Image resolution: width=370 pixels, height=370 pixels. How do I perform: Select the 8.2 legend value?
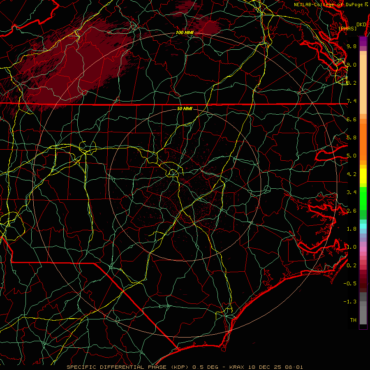351,83
